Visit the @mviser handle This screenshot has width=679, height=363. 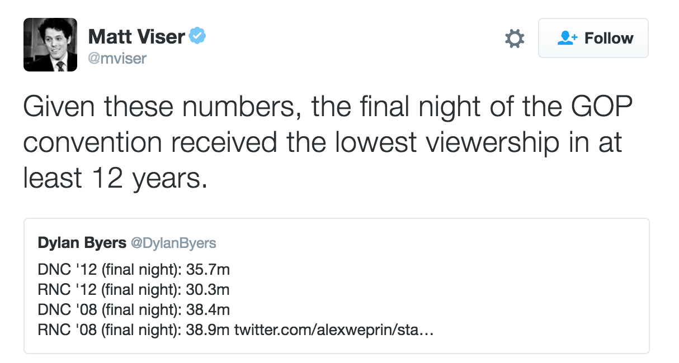point(117,58)
